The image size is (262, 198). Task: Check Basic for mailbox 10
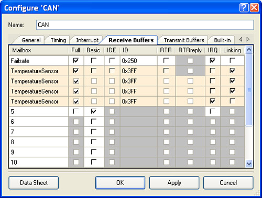click(94, 162)
